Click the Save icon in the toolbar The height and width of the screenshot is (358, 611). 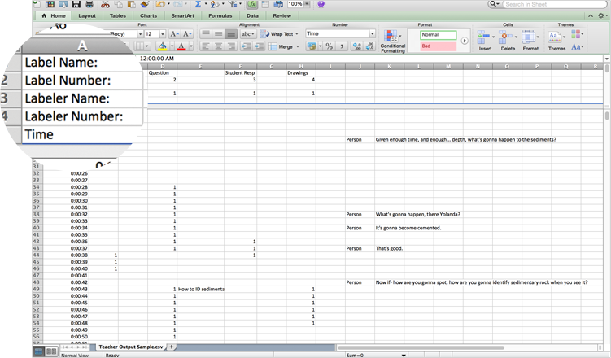tap(76, 5)
